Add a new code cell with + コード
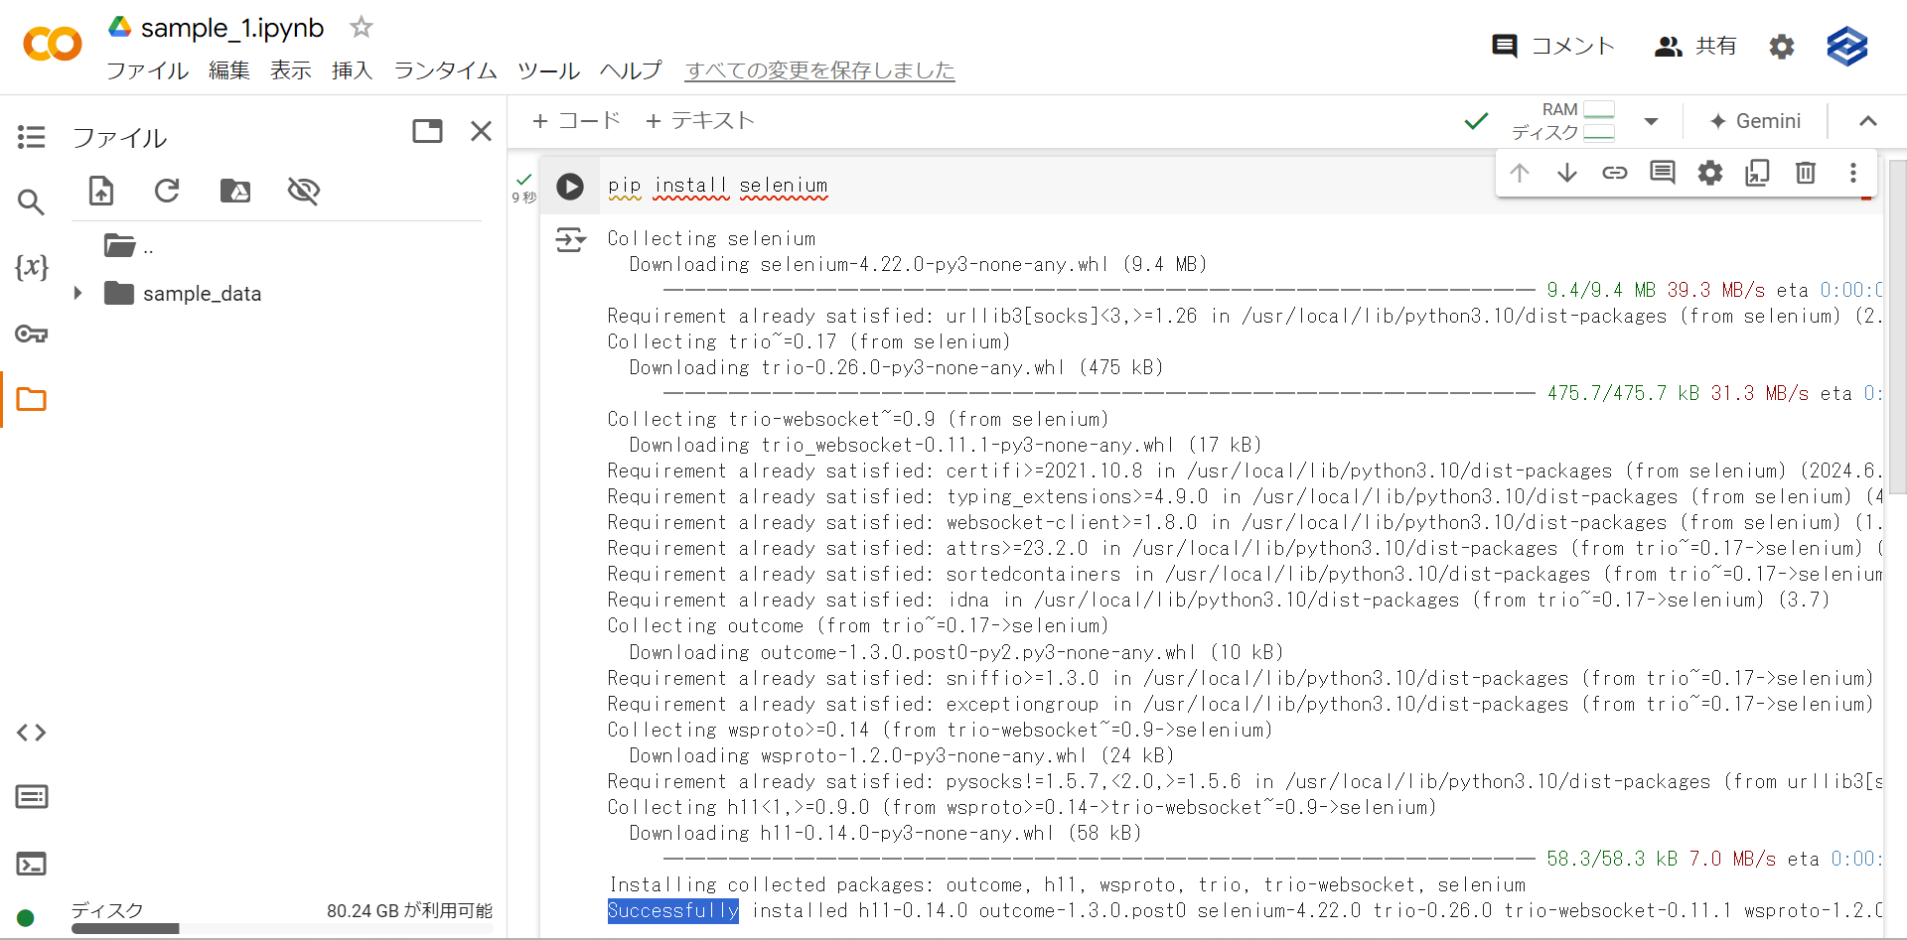Screen dimensions: 1907x940 (x=576, y=120)
